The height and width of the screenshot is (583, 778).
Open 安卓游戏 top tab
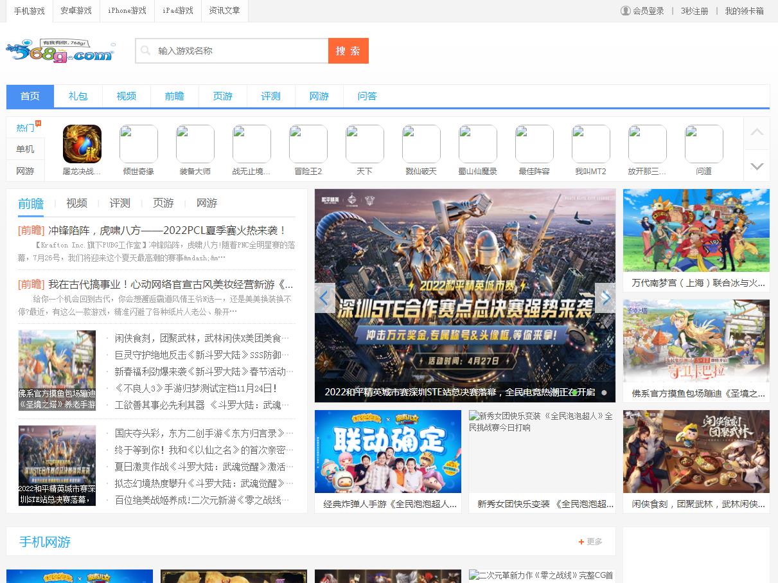click(76, 11)
